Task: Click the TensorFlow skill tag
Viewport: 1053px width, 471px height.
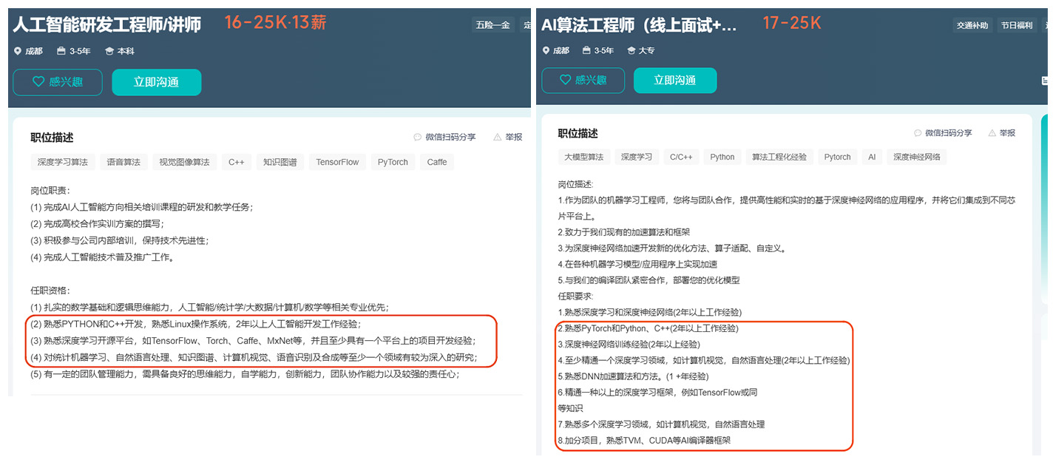Action: coord(338,162)
